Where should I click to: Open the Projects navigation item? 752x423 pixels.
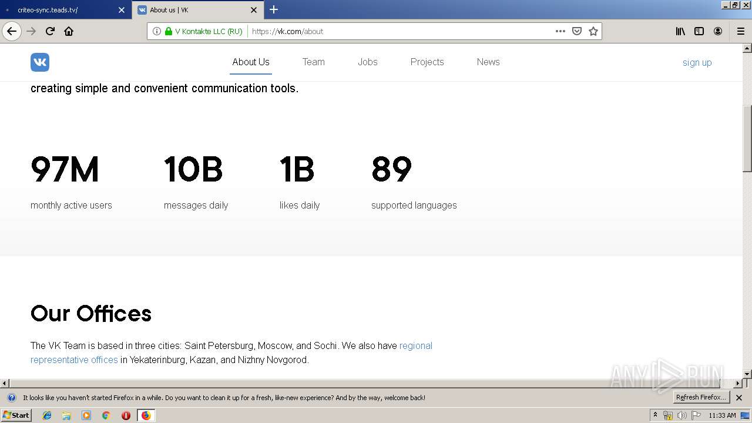(427, 62)
